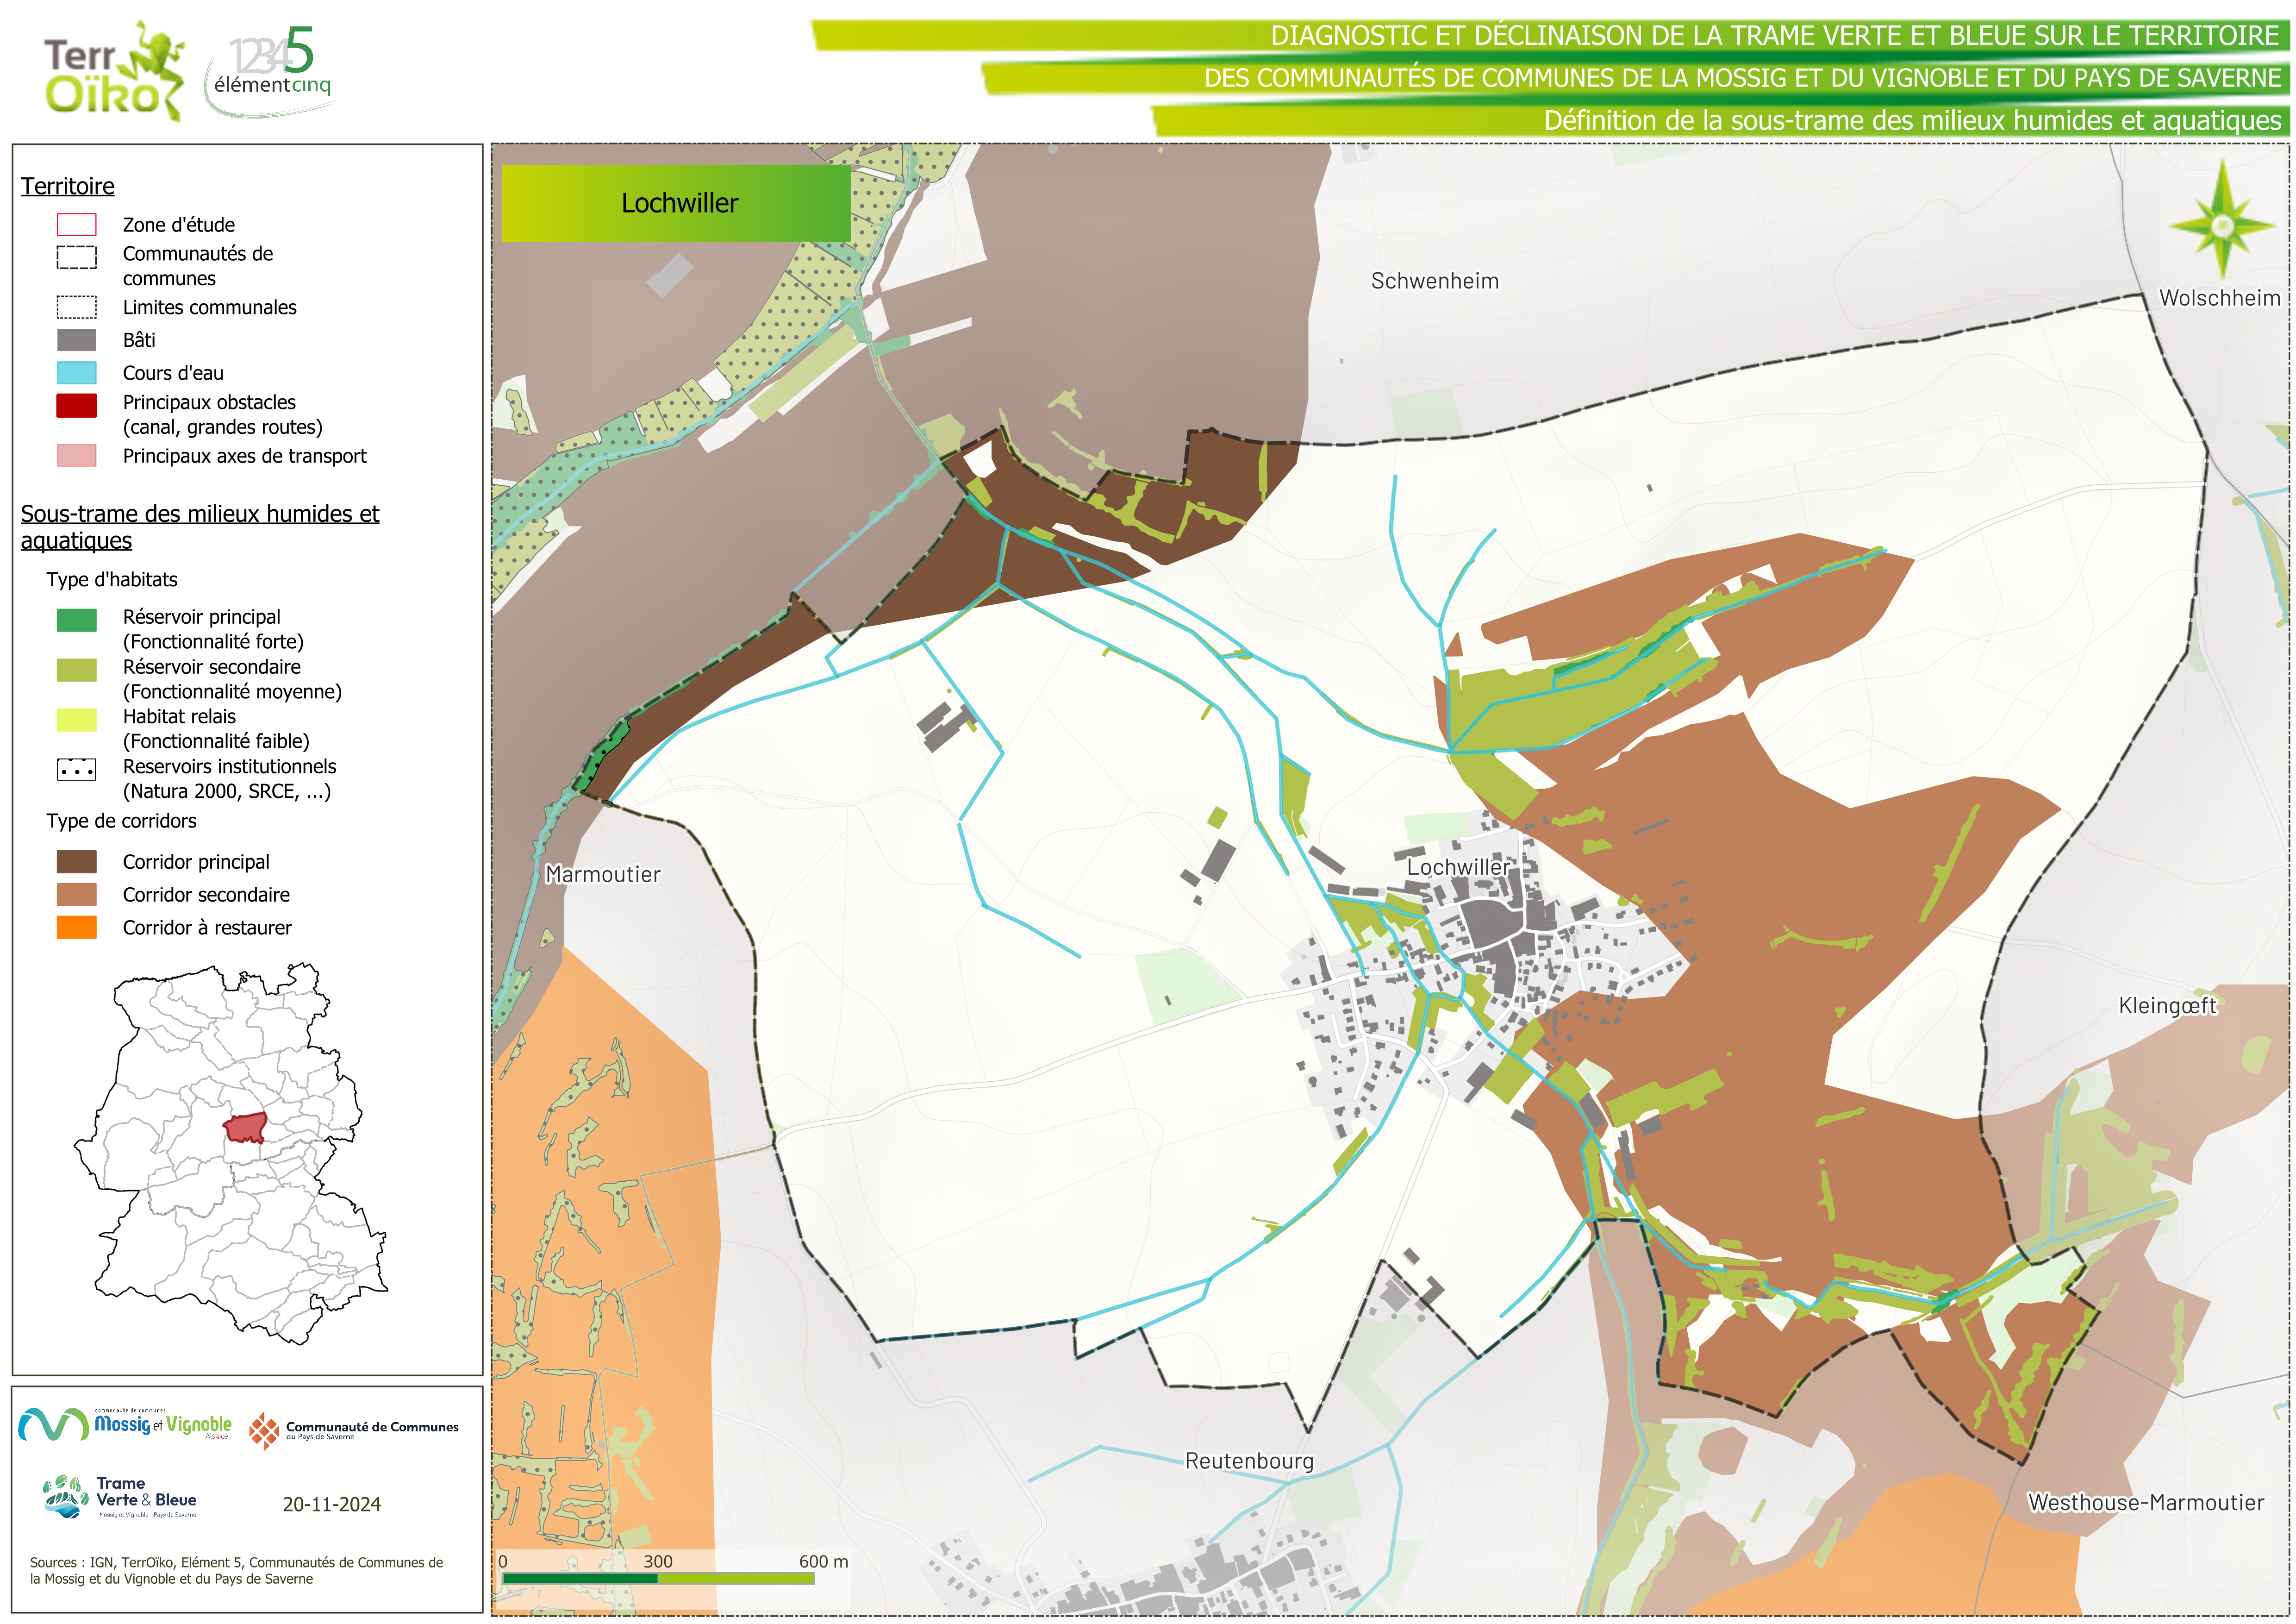2296x1624 pixels.
Task: Click the Schwenheim map label
Action: coord(1434,281)
